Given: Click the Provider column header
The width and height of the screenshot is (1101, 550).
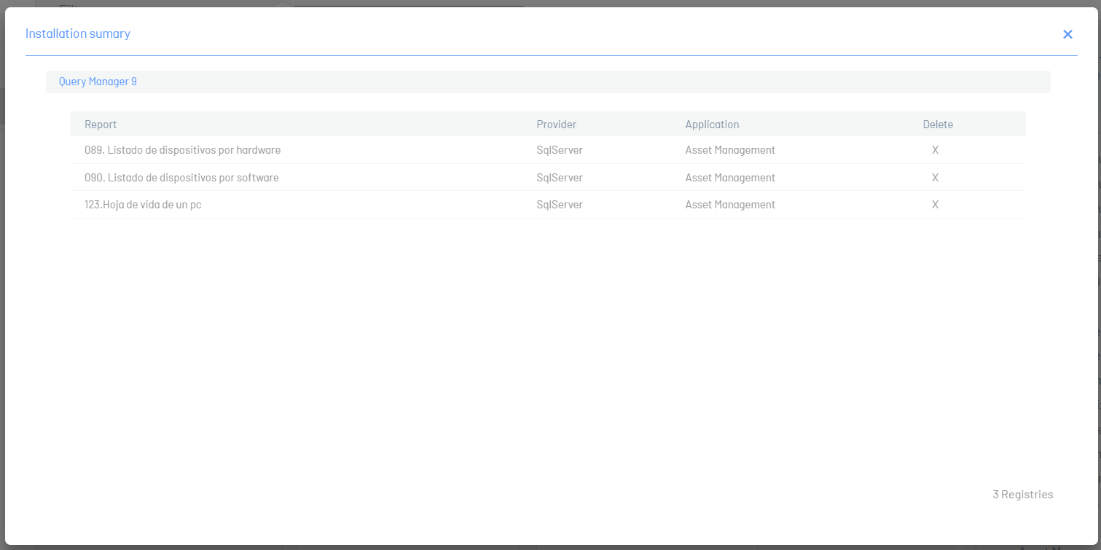Looking at the screenshot, I should pos(556,125).
